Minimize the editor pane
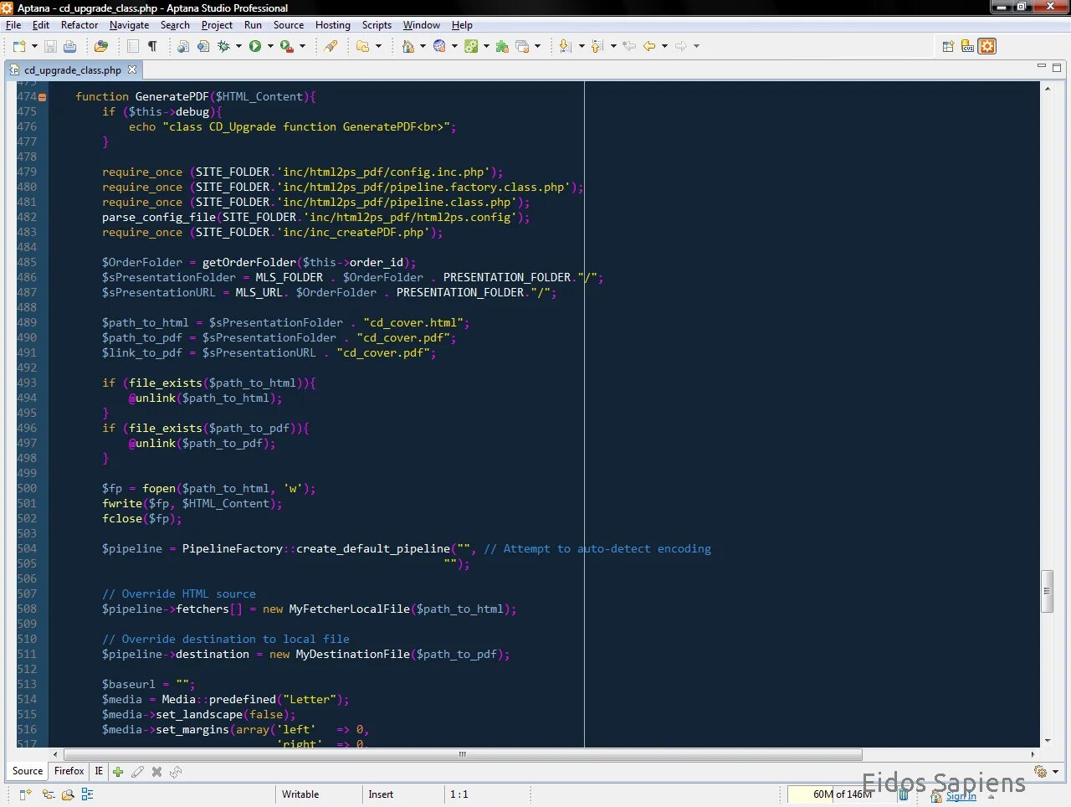 coord(1042,66)
